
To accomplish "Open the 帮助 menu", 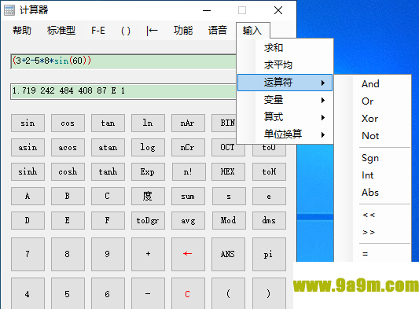I will click(x=22, y=31).
